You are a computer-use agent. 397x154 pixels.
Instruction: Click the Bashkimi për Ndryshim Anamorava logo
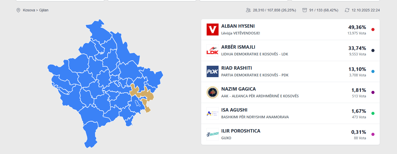[213, 113]
